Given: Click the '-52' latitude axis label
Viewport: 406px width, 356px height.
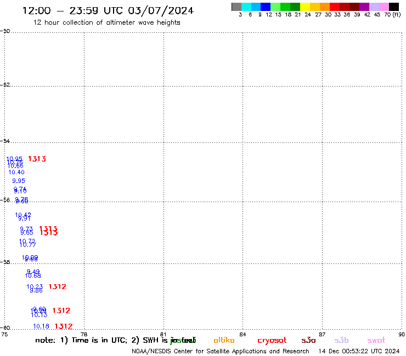Looking at the screenshot, I should 5,84.
